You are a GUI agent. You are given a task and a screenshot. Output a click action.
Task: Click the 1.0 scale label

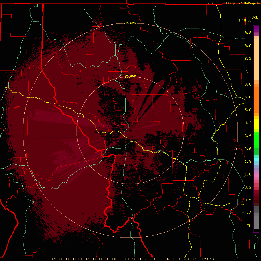tap(248, 174)
